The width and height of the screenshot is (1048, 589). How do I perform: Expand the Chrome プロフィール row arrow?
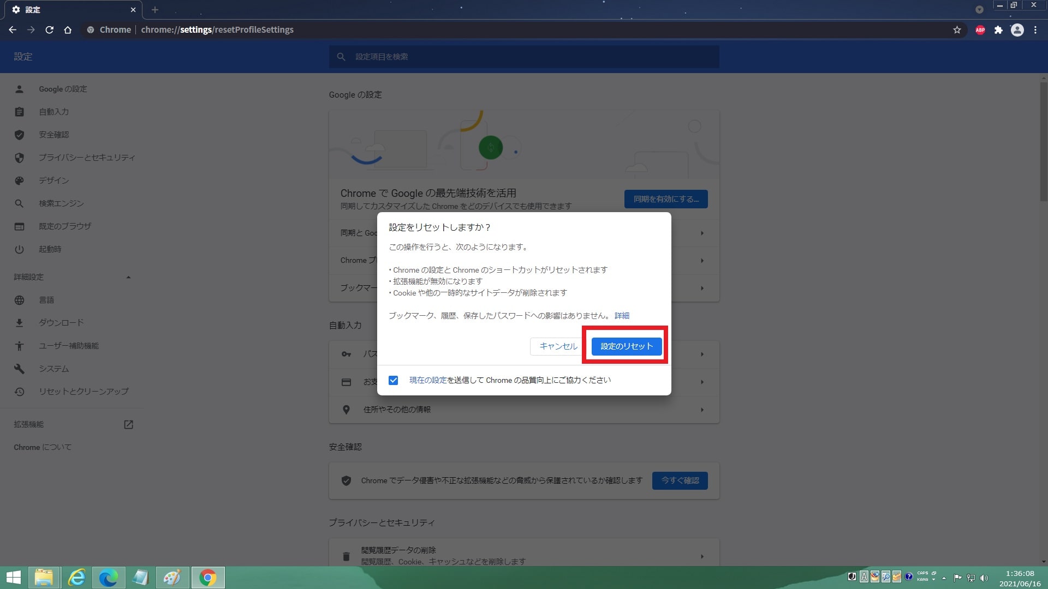pyautogui.click(x=702, y=261)
